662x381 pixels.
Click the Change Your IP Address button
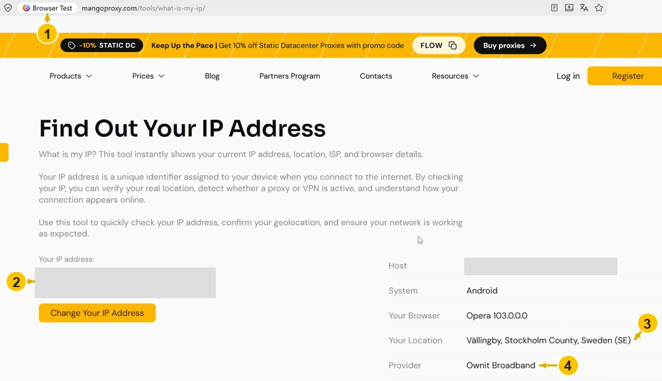click(x=97, y=313)
